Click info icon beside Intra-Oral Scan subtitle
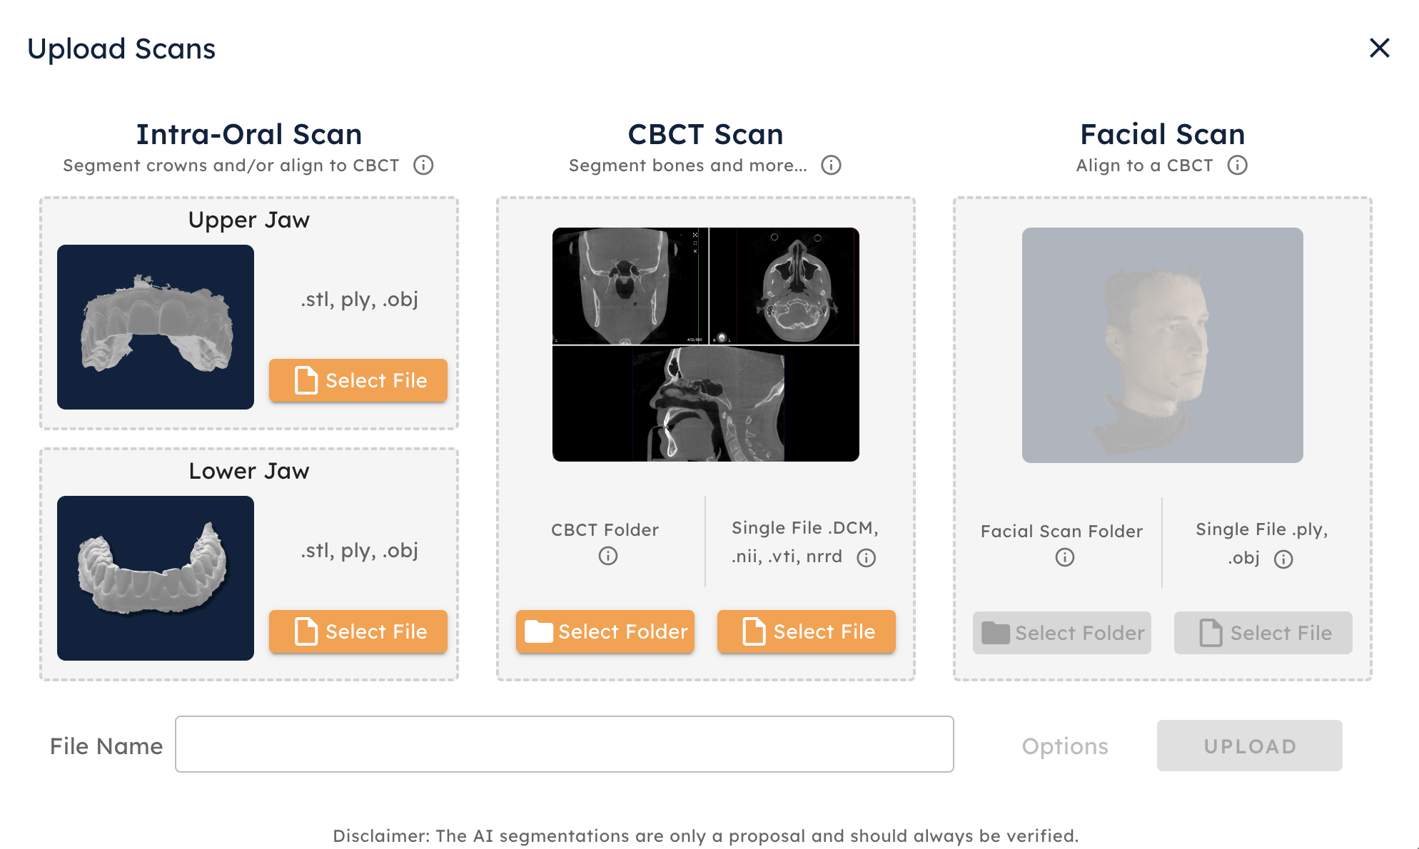The width and height of the screenshot is (1419, 849). 423,166
